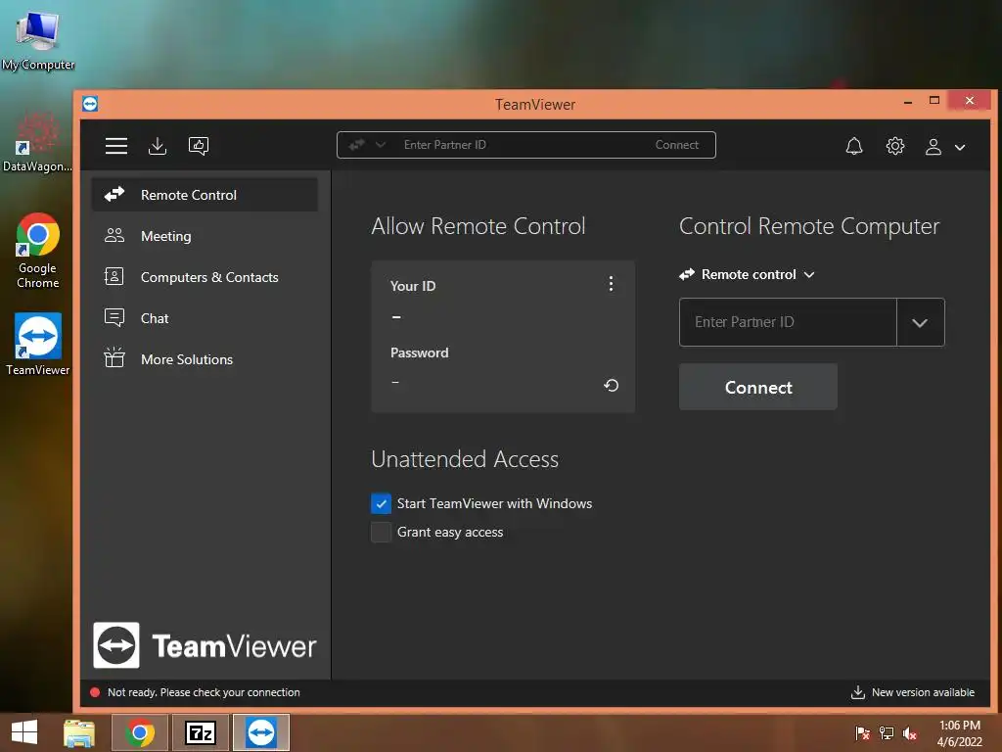Open Chrome from the taskbar
This screenshot has height=752, width=1002.
(140, 732)
